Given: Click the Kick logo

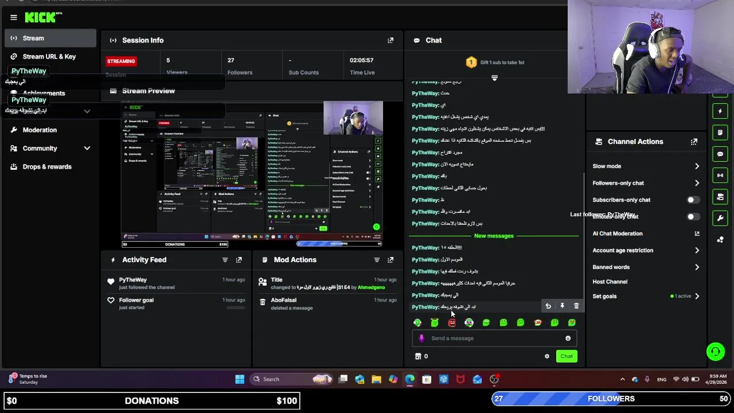Looking at the screenshot, I should tap(43, 17).
